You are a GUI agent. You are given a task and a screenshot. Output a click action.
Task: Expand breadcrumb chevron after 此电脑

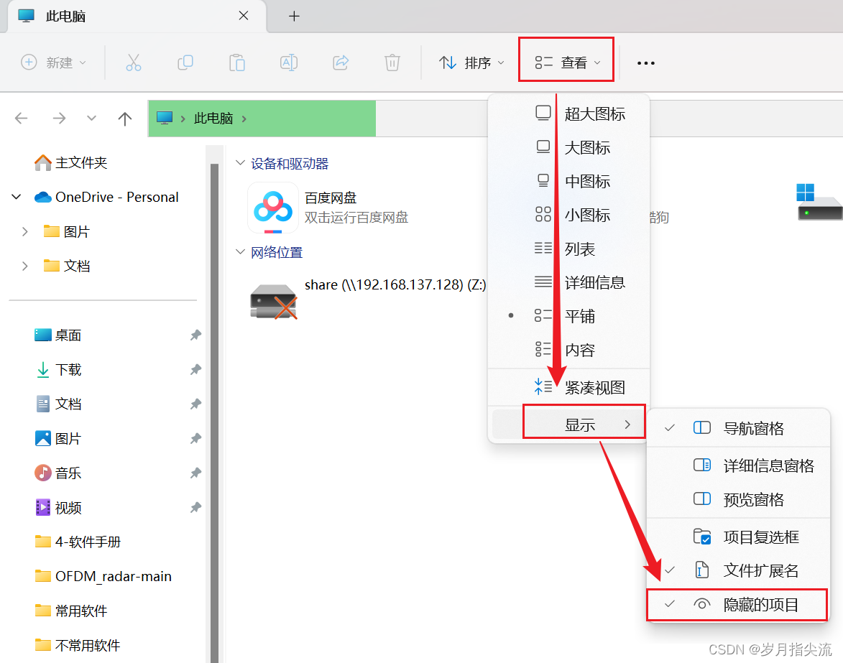click(x=244, y=119)
